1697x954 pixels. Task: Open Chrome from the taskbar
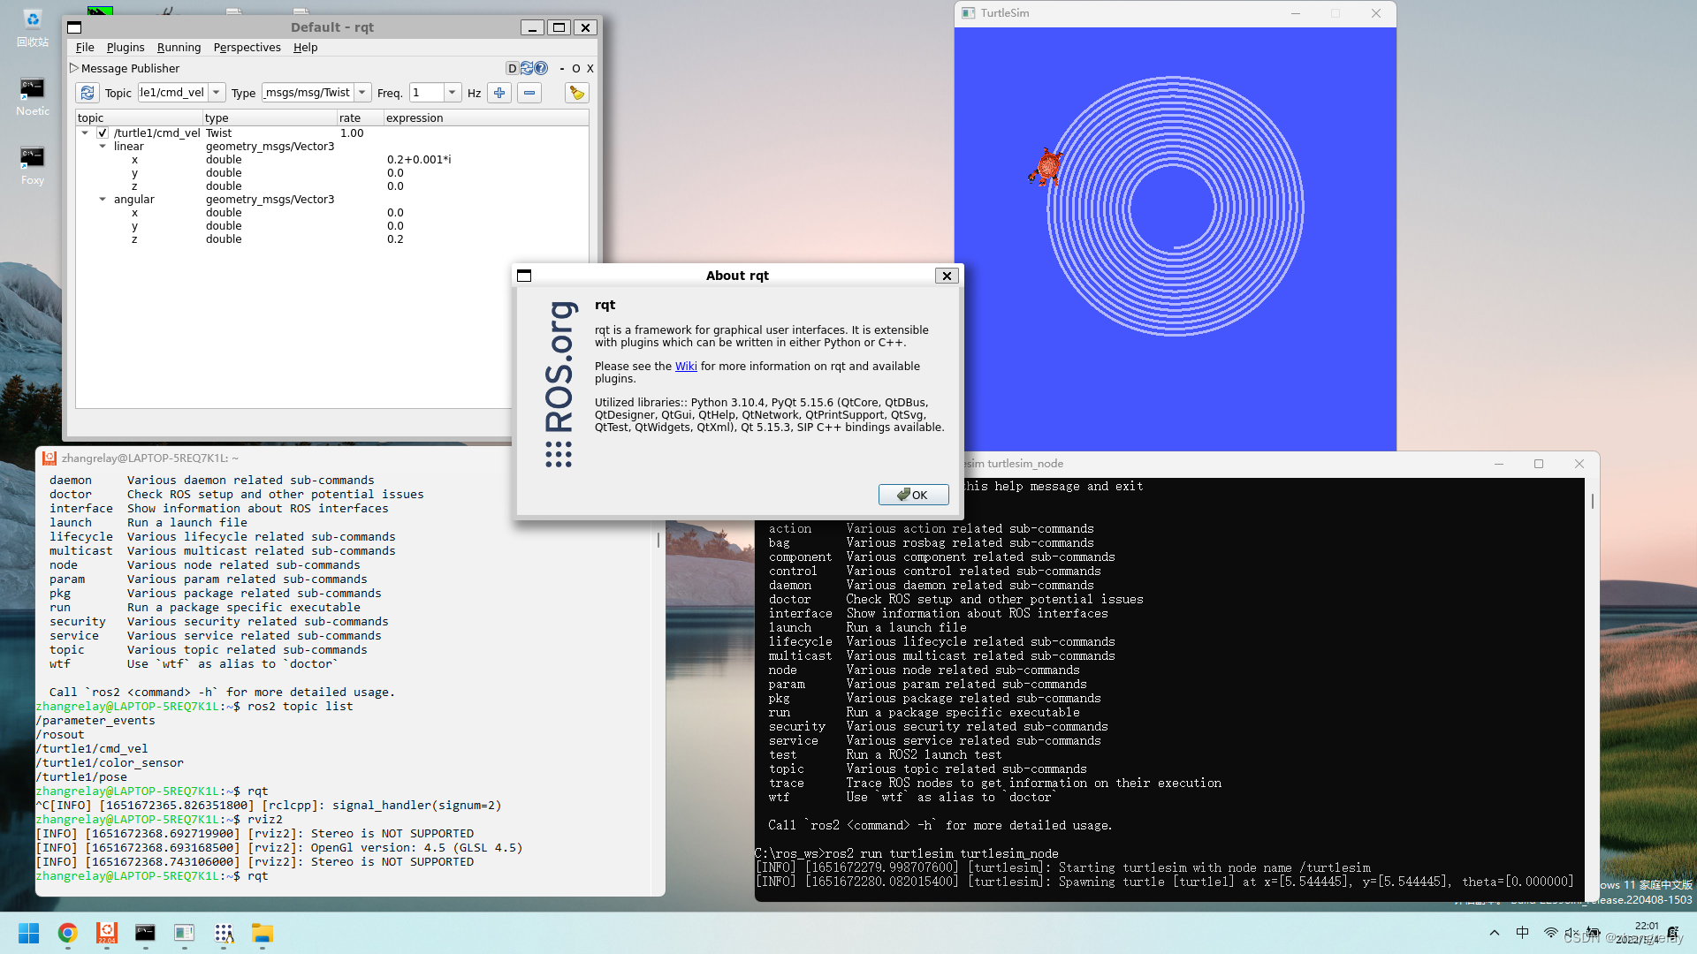tap(67, 933)
